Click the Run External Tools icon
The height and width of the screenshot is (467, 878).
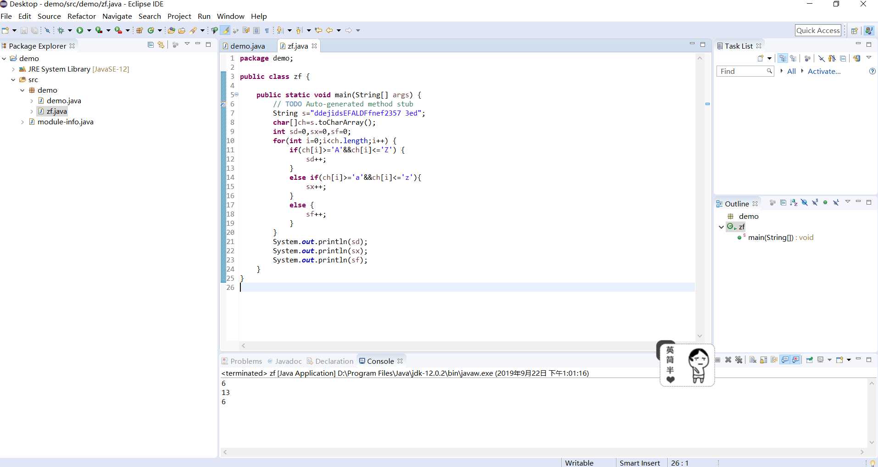pyautogui.click(x=118, y=30)
